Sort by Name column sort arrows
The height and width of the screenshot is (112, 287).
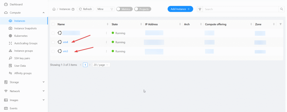point(108,24)
